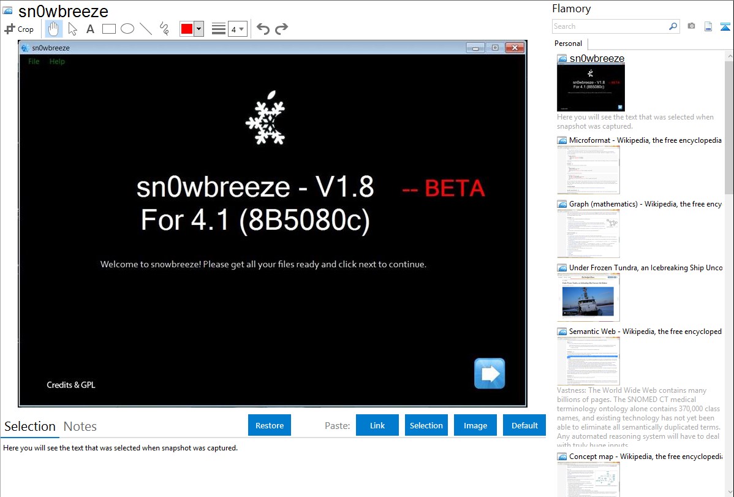Select the Crop tool
The image size is (734, 497).
(x=19, y=29)
